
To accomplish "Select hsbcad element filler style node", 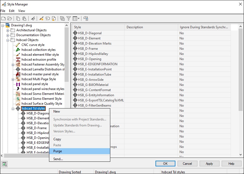I will (40, 55).
